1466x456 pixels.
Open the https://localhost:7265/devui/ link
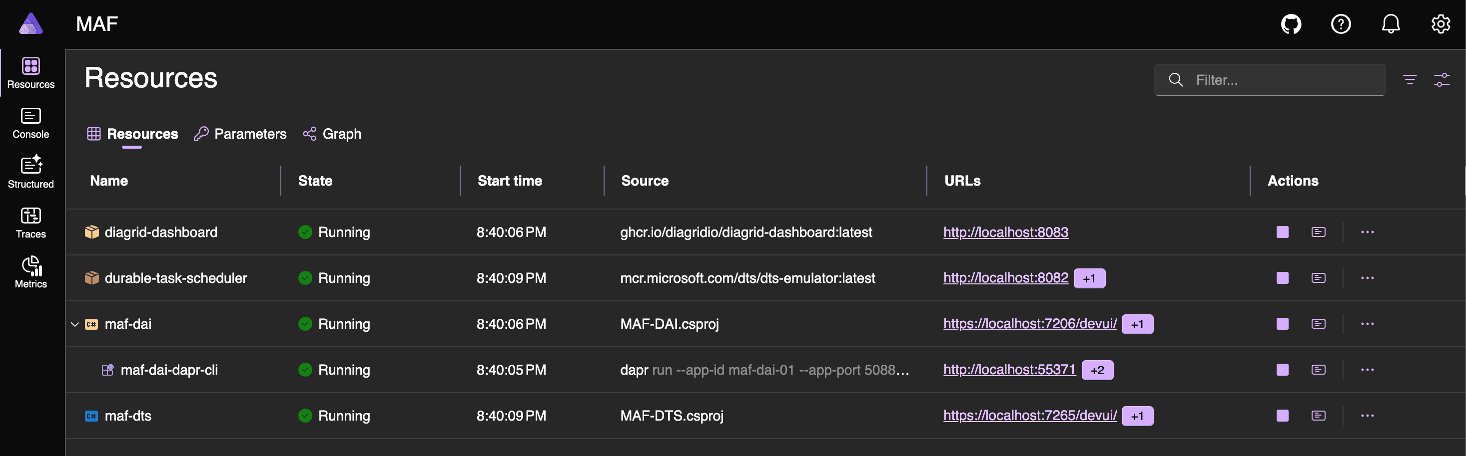pyautogui.click(x=1029, y=416)
